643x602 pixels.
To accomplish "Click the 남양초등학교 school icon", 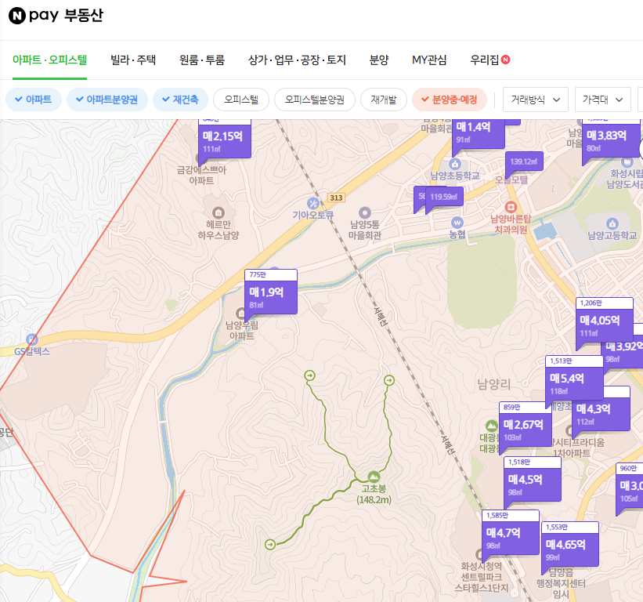I will tap(454, 164).
